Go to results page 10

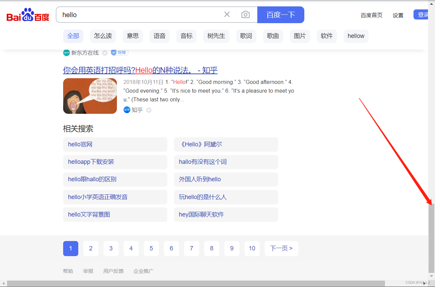(252, 248)
